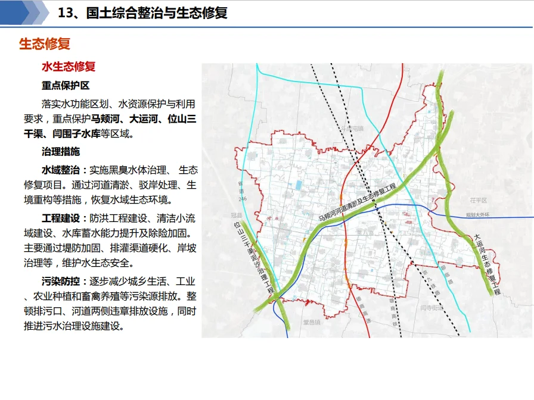Click the '堂邑镇' town label on map
Image resolution: width=534 pixels, height=400 pixels.
point(313,322)
